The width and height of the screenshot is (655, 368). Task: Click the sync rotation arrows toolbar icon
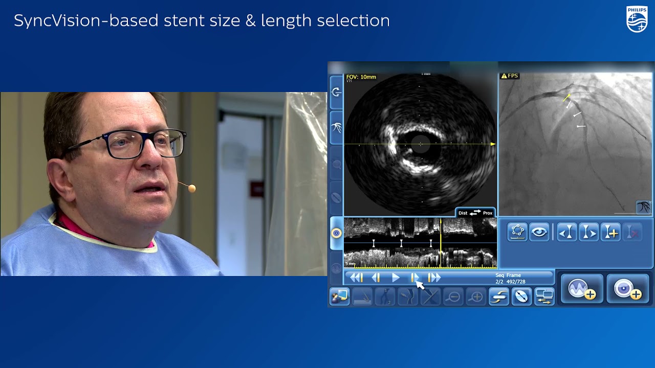pos(499,296)
